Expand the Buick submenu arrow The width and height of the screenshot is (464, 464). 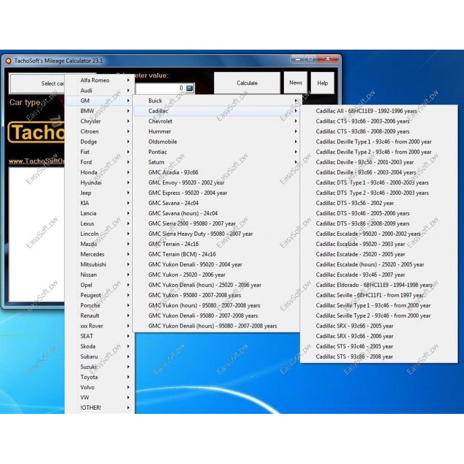(296, 101)
